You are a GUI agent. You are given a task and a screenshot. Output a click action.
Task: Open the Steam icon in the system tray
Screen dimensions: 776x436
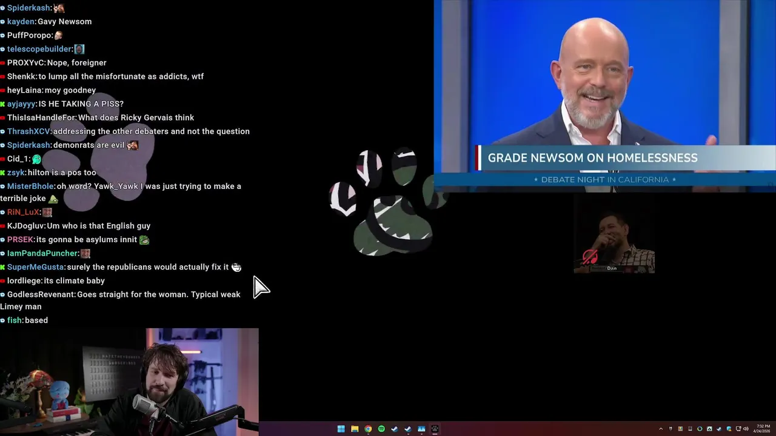point(719,429)
